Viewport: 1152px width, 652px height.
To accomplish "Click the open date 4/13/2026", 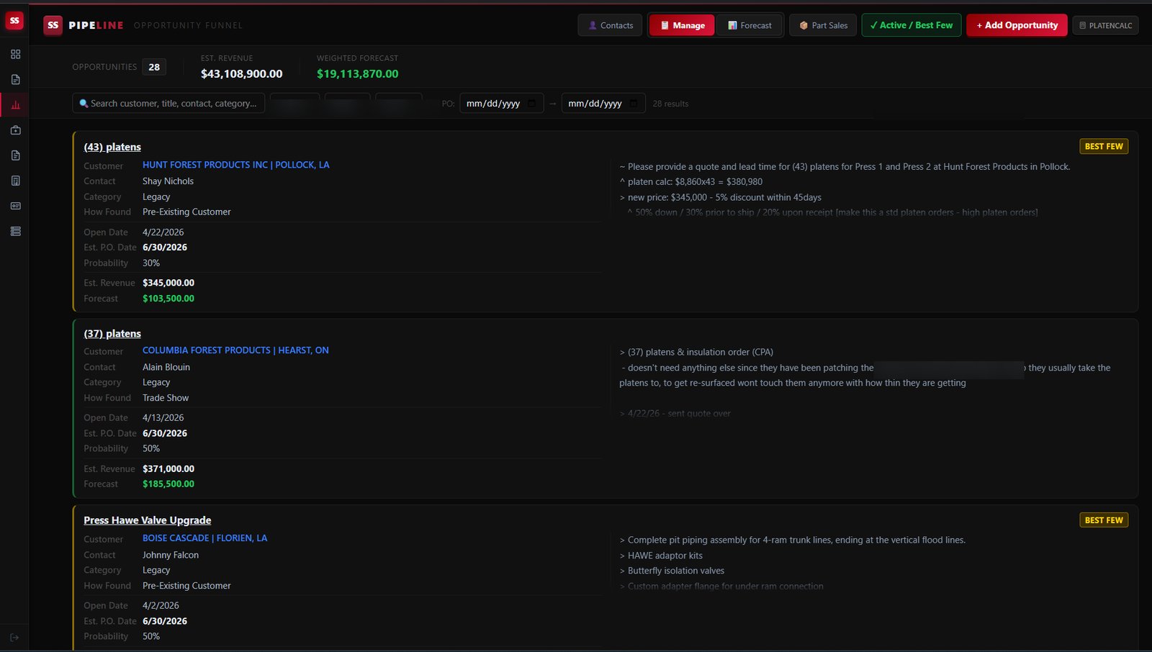I will 163,417.
